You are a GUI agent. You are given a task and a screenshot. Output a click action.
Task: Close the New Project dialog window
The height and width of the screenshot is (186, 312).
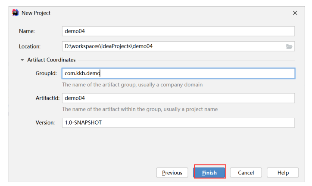[295, 13]
